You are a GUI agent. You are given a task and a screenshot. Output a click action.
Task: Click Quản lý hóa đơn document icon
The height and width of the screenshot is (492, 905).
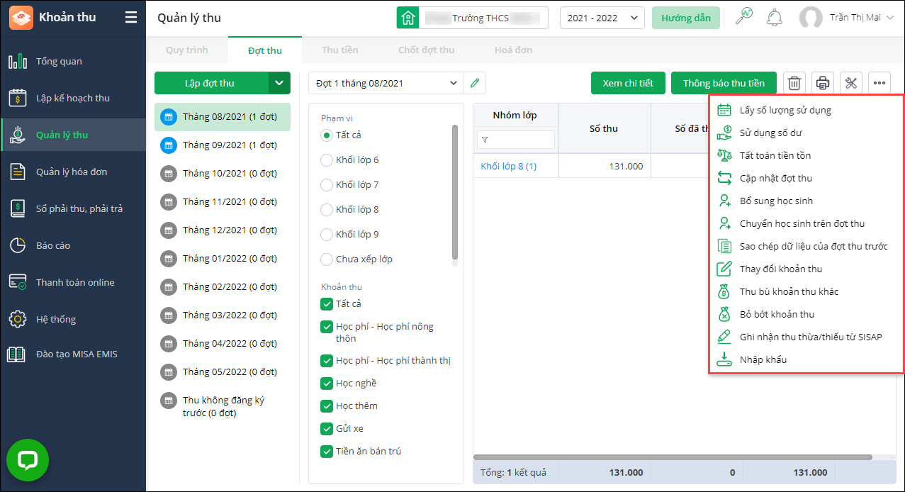coord(18,172)
